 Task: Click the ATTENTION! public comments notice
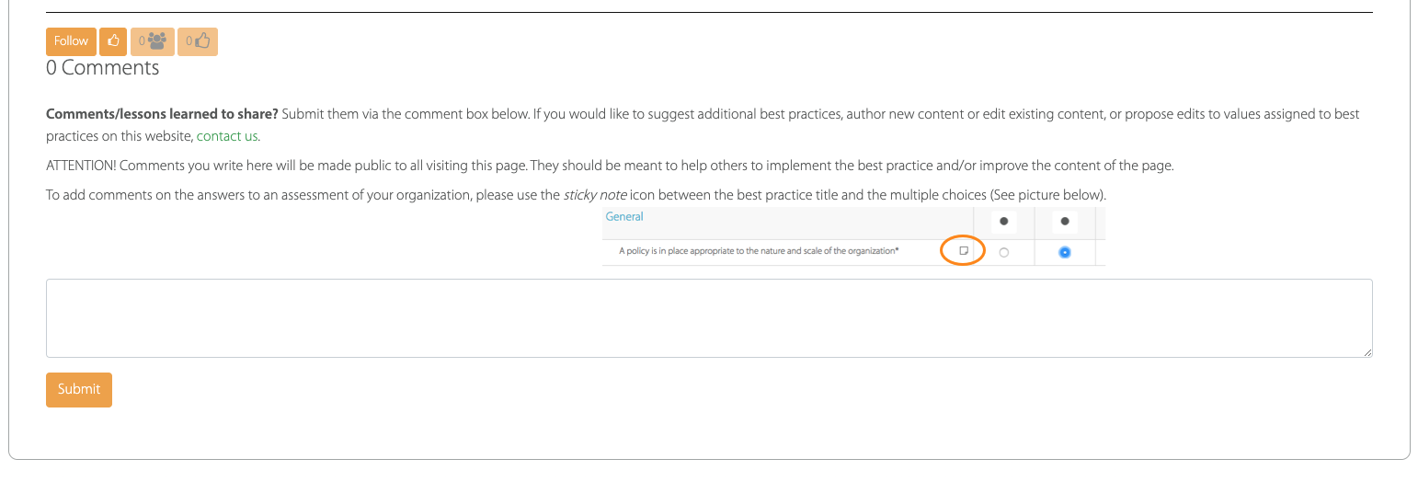click(x=610, y=166)
